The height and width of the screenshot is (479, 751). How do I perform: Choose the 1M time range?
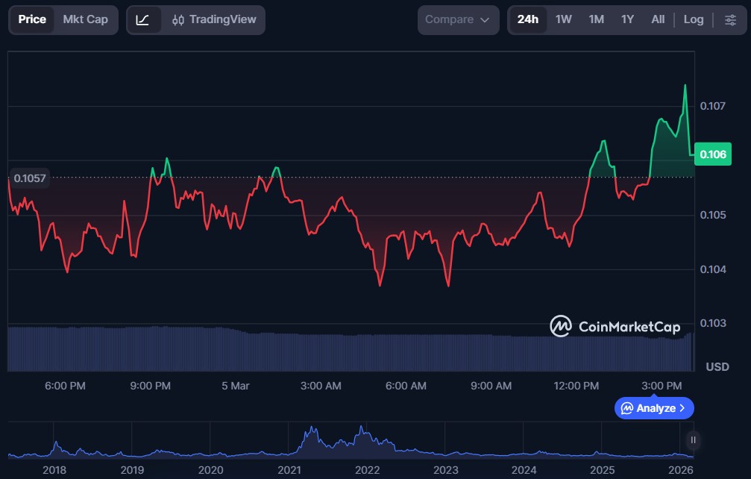(596, 20)
